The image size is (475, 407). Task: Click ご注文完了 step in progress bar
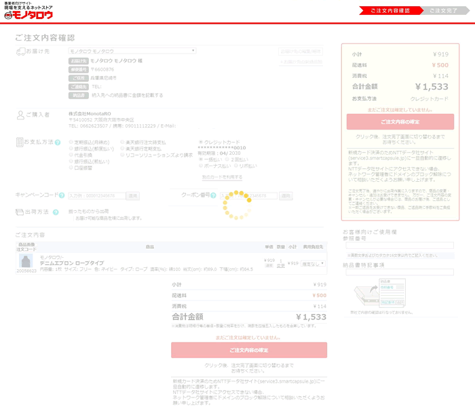coord(444,11)
